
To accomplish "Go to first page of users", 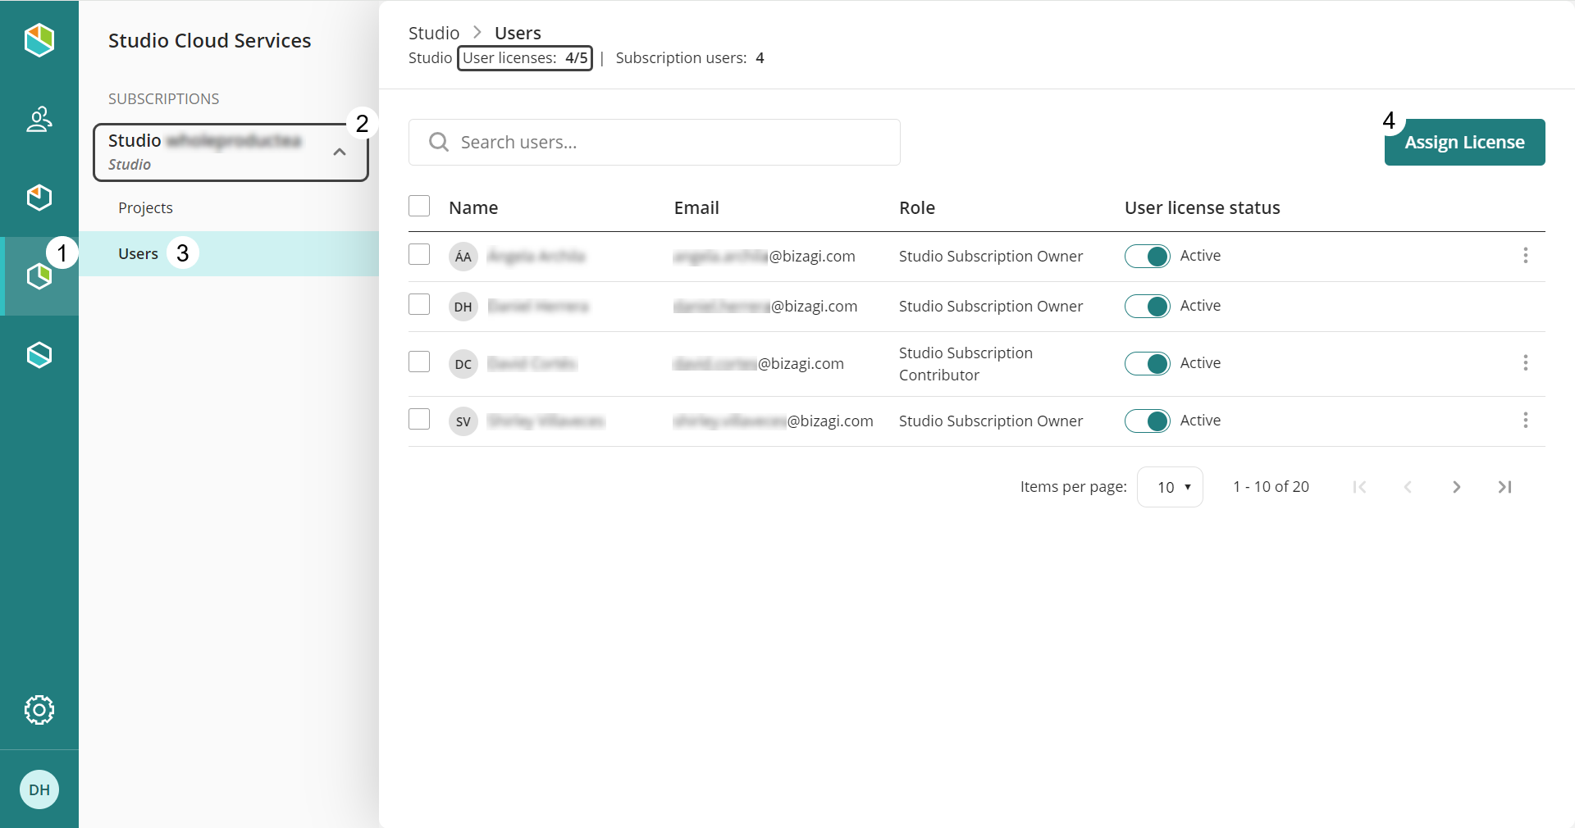I will tap(1359, 487).
